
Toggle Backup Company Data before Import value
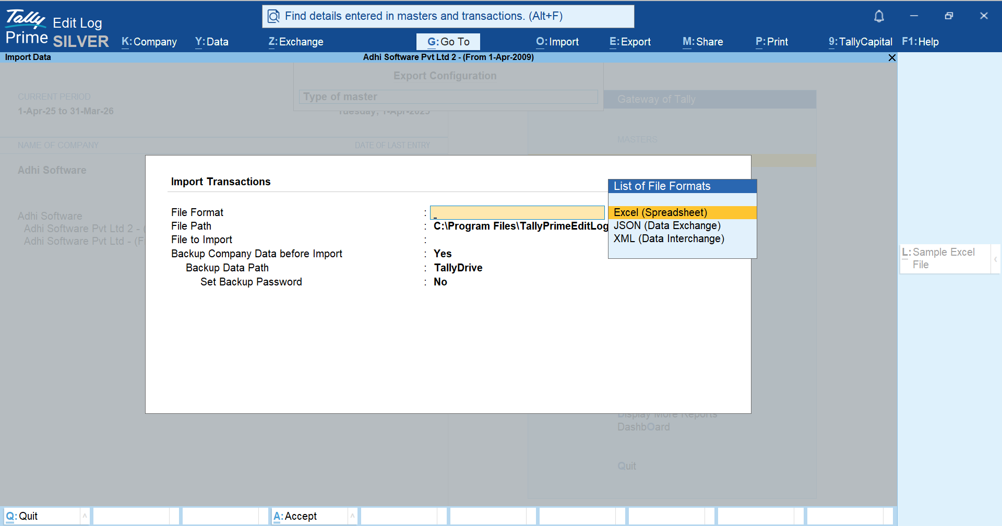pos(443,254)
